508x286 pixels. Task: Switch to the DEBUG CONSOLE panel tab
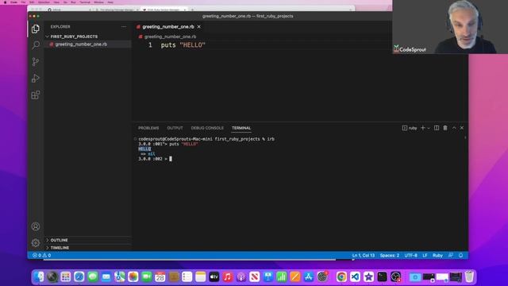[x=207, y=128]
